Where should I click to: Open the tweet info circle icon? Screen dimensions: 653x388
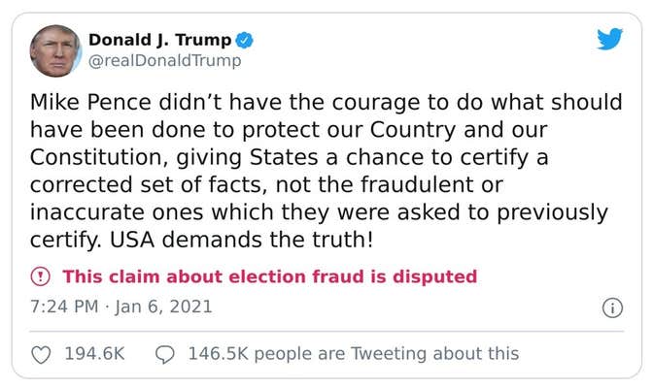(x=612, y=307)
